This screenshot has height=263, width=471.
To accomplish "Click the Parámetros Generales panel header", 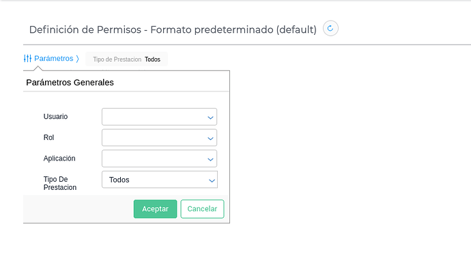I will (x=70, y=83).
